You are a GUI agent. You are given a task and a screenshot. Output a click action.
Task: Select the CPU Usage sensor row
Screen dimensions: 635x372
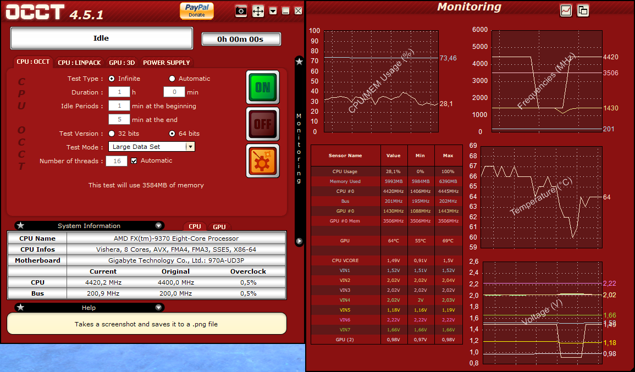[386, 171]
